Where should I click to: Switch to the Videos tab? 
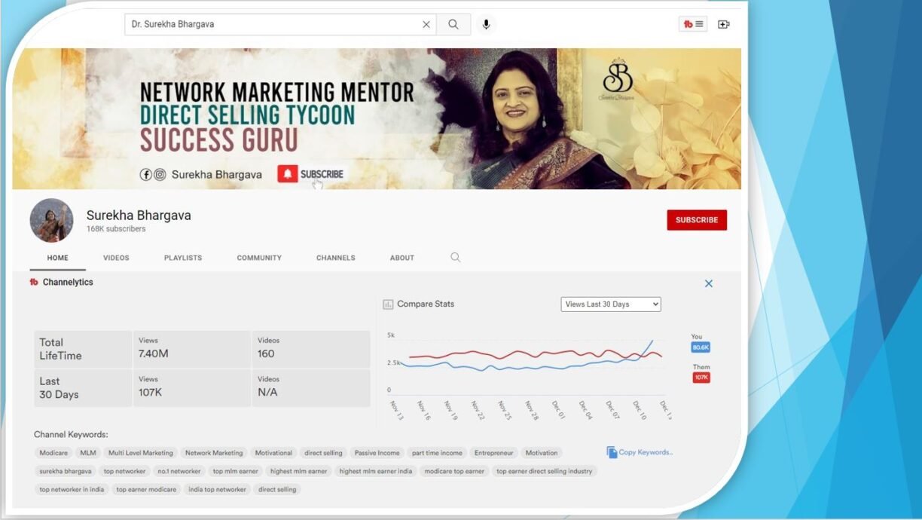point(116,258)
